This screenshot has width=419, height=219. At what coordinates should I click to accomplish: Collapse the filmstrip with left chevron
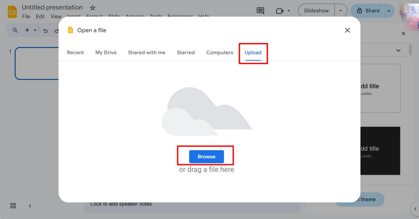(x=30, y=206)
